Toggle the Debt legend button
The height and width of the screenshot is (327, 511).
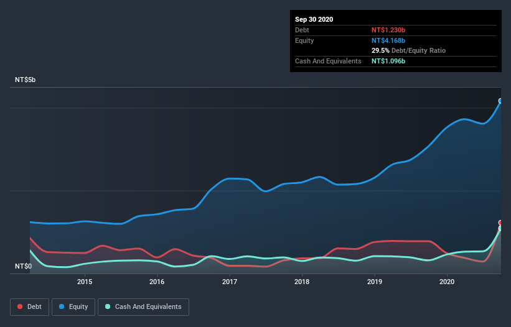[29, 307]
